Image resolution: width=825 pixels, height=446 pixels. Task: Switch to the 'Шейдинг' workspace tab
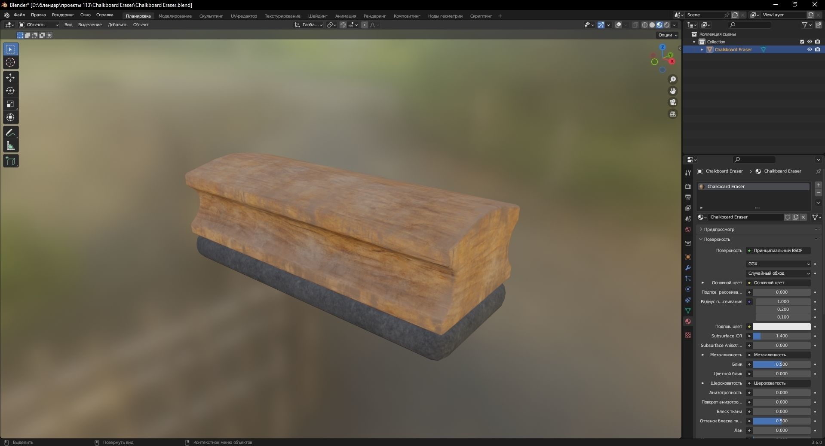318,16
